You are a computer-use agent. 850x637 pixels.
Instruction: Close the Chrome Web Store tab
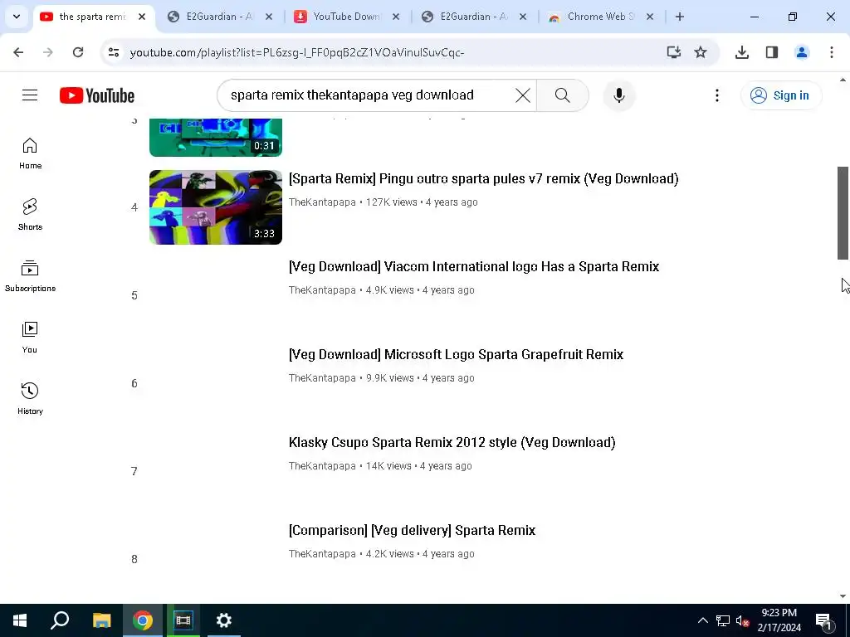pos(650,17)
